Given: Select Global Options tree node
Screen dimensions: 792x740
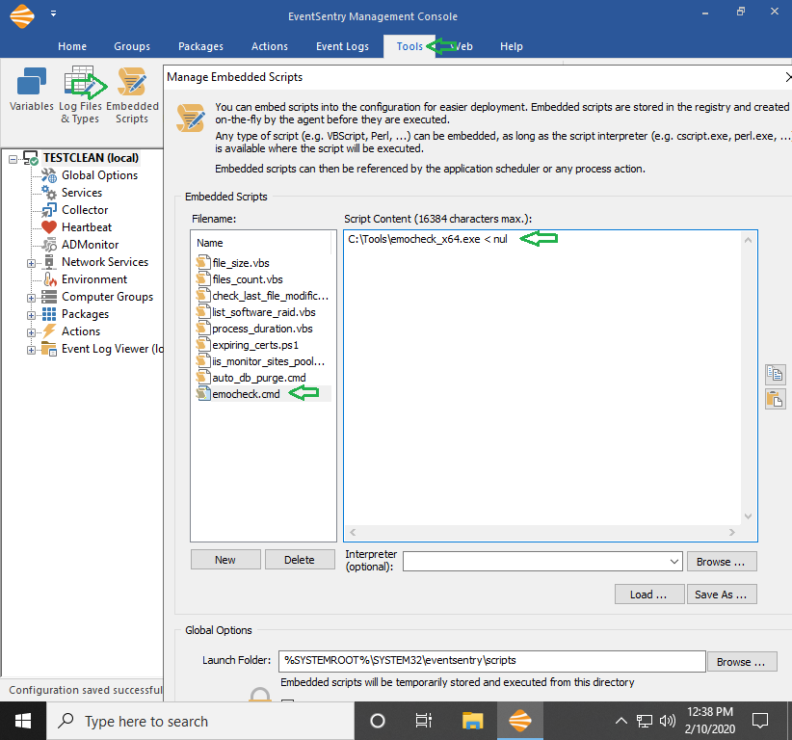Looking at the screenshot, I should [99, 175].
